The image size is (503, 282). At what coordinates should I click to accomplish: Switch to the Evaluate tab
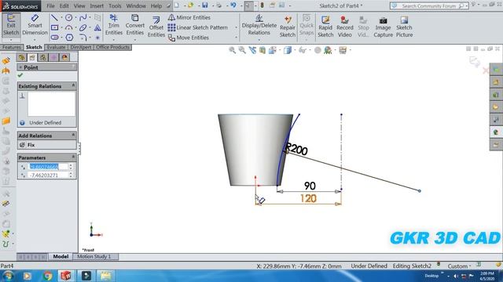point(56,47)
